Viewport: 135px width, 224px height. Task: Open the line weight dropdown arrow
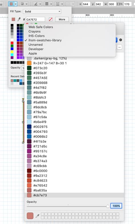pos(51,4)
